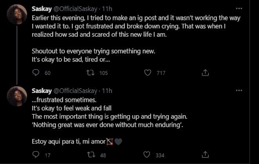259x164 pixels.
Task: Like the second tweet with 334 likes
Action: [148, 155]
